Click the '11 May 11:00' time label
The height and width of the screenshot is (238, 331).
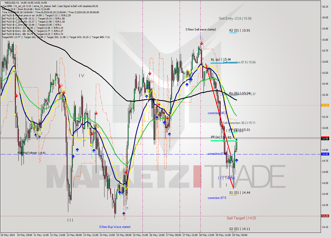click(42, 235)
